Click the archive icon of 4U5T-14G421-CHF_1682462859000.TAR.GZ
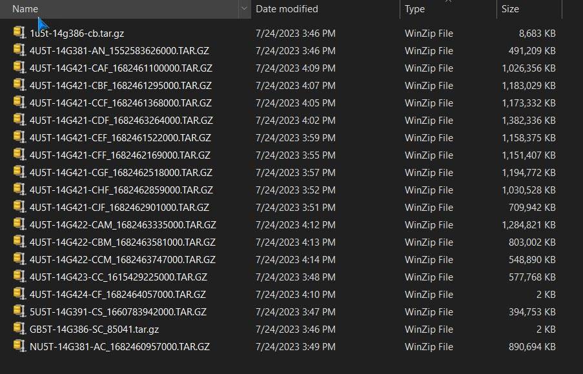The width and height of the screenshot is (583, 374). coord(19,189)
